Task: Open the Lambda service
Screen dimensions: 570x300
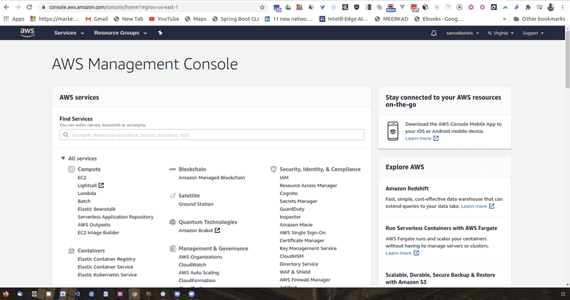Action: [86, 193]
